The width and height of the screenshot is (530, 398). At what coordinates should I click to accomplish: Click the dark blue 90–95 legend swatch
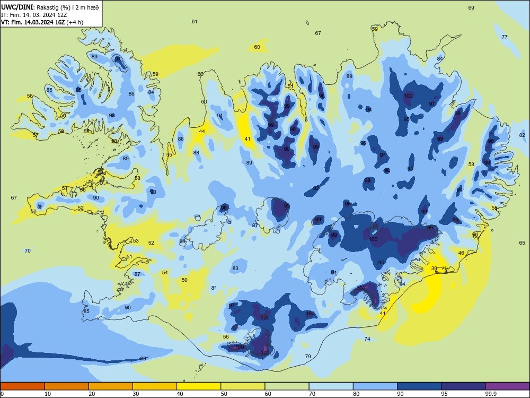[x=419, y=386]
